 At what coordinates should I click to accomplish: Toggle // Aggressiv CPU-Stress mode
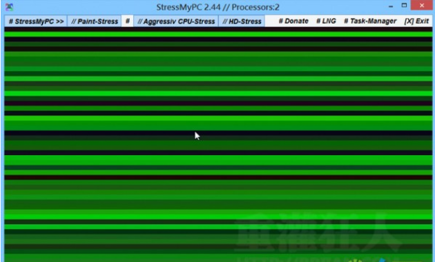point(176,21)
